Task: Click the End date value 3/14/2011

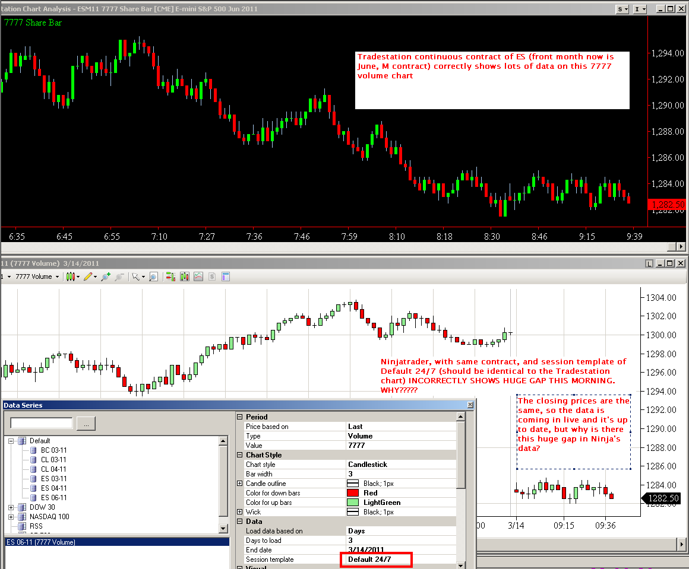Action: (401, 549)
